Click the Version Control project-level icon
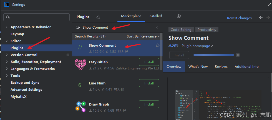272x120 pixels. 68,55
